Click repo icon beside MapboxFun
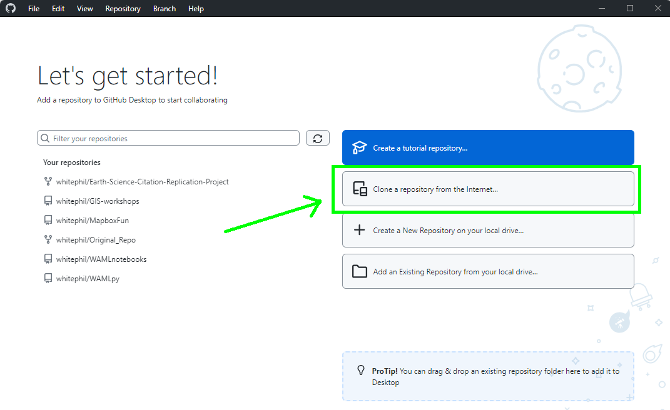This screenshot has height=410, width=670. pos(48,221)
